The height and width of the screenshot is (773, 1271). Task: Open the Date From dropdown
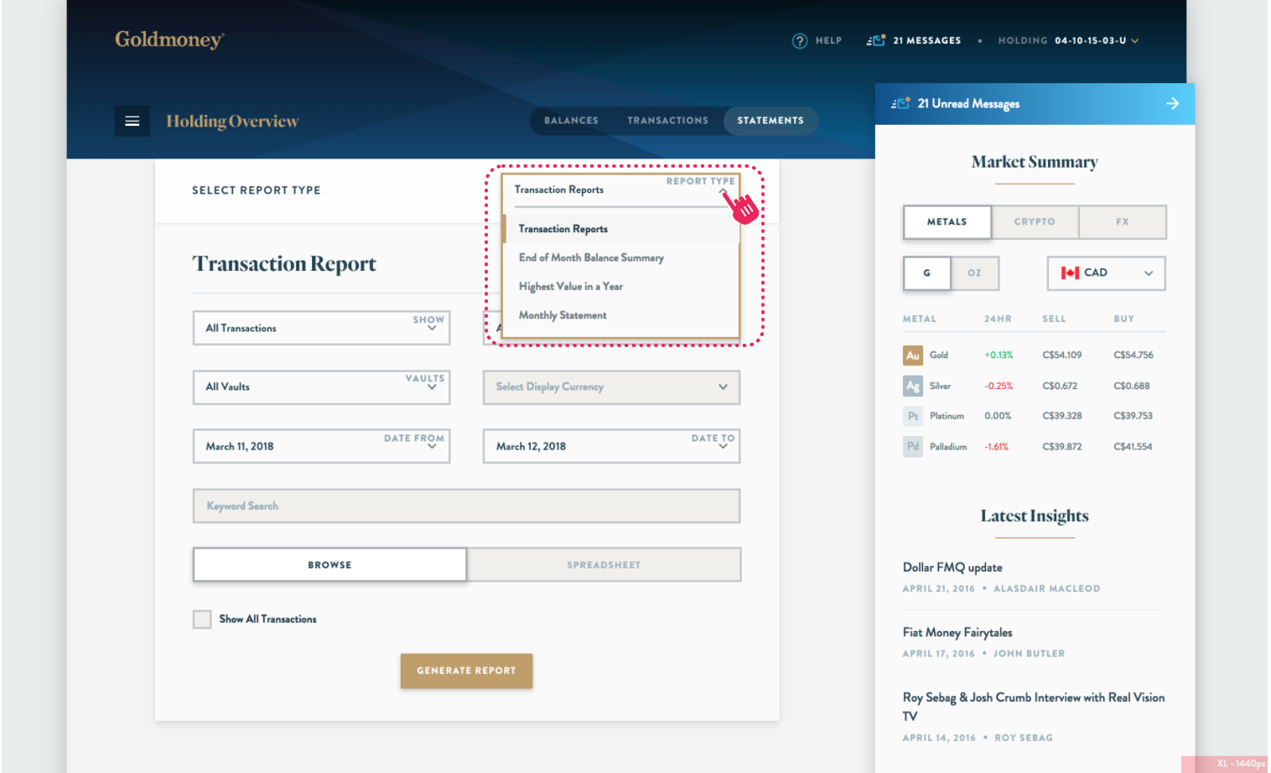(x=321, y=446)
